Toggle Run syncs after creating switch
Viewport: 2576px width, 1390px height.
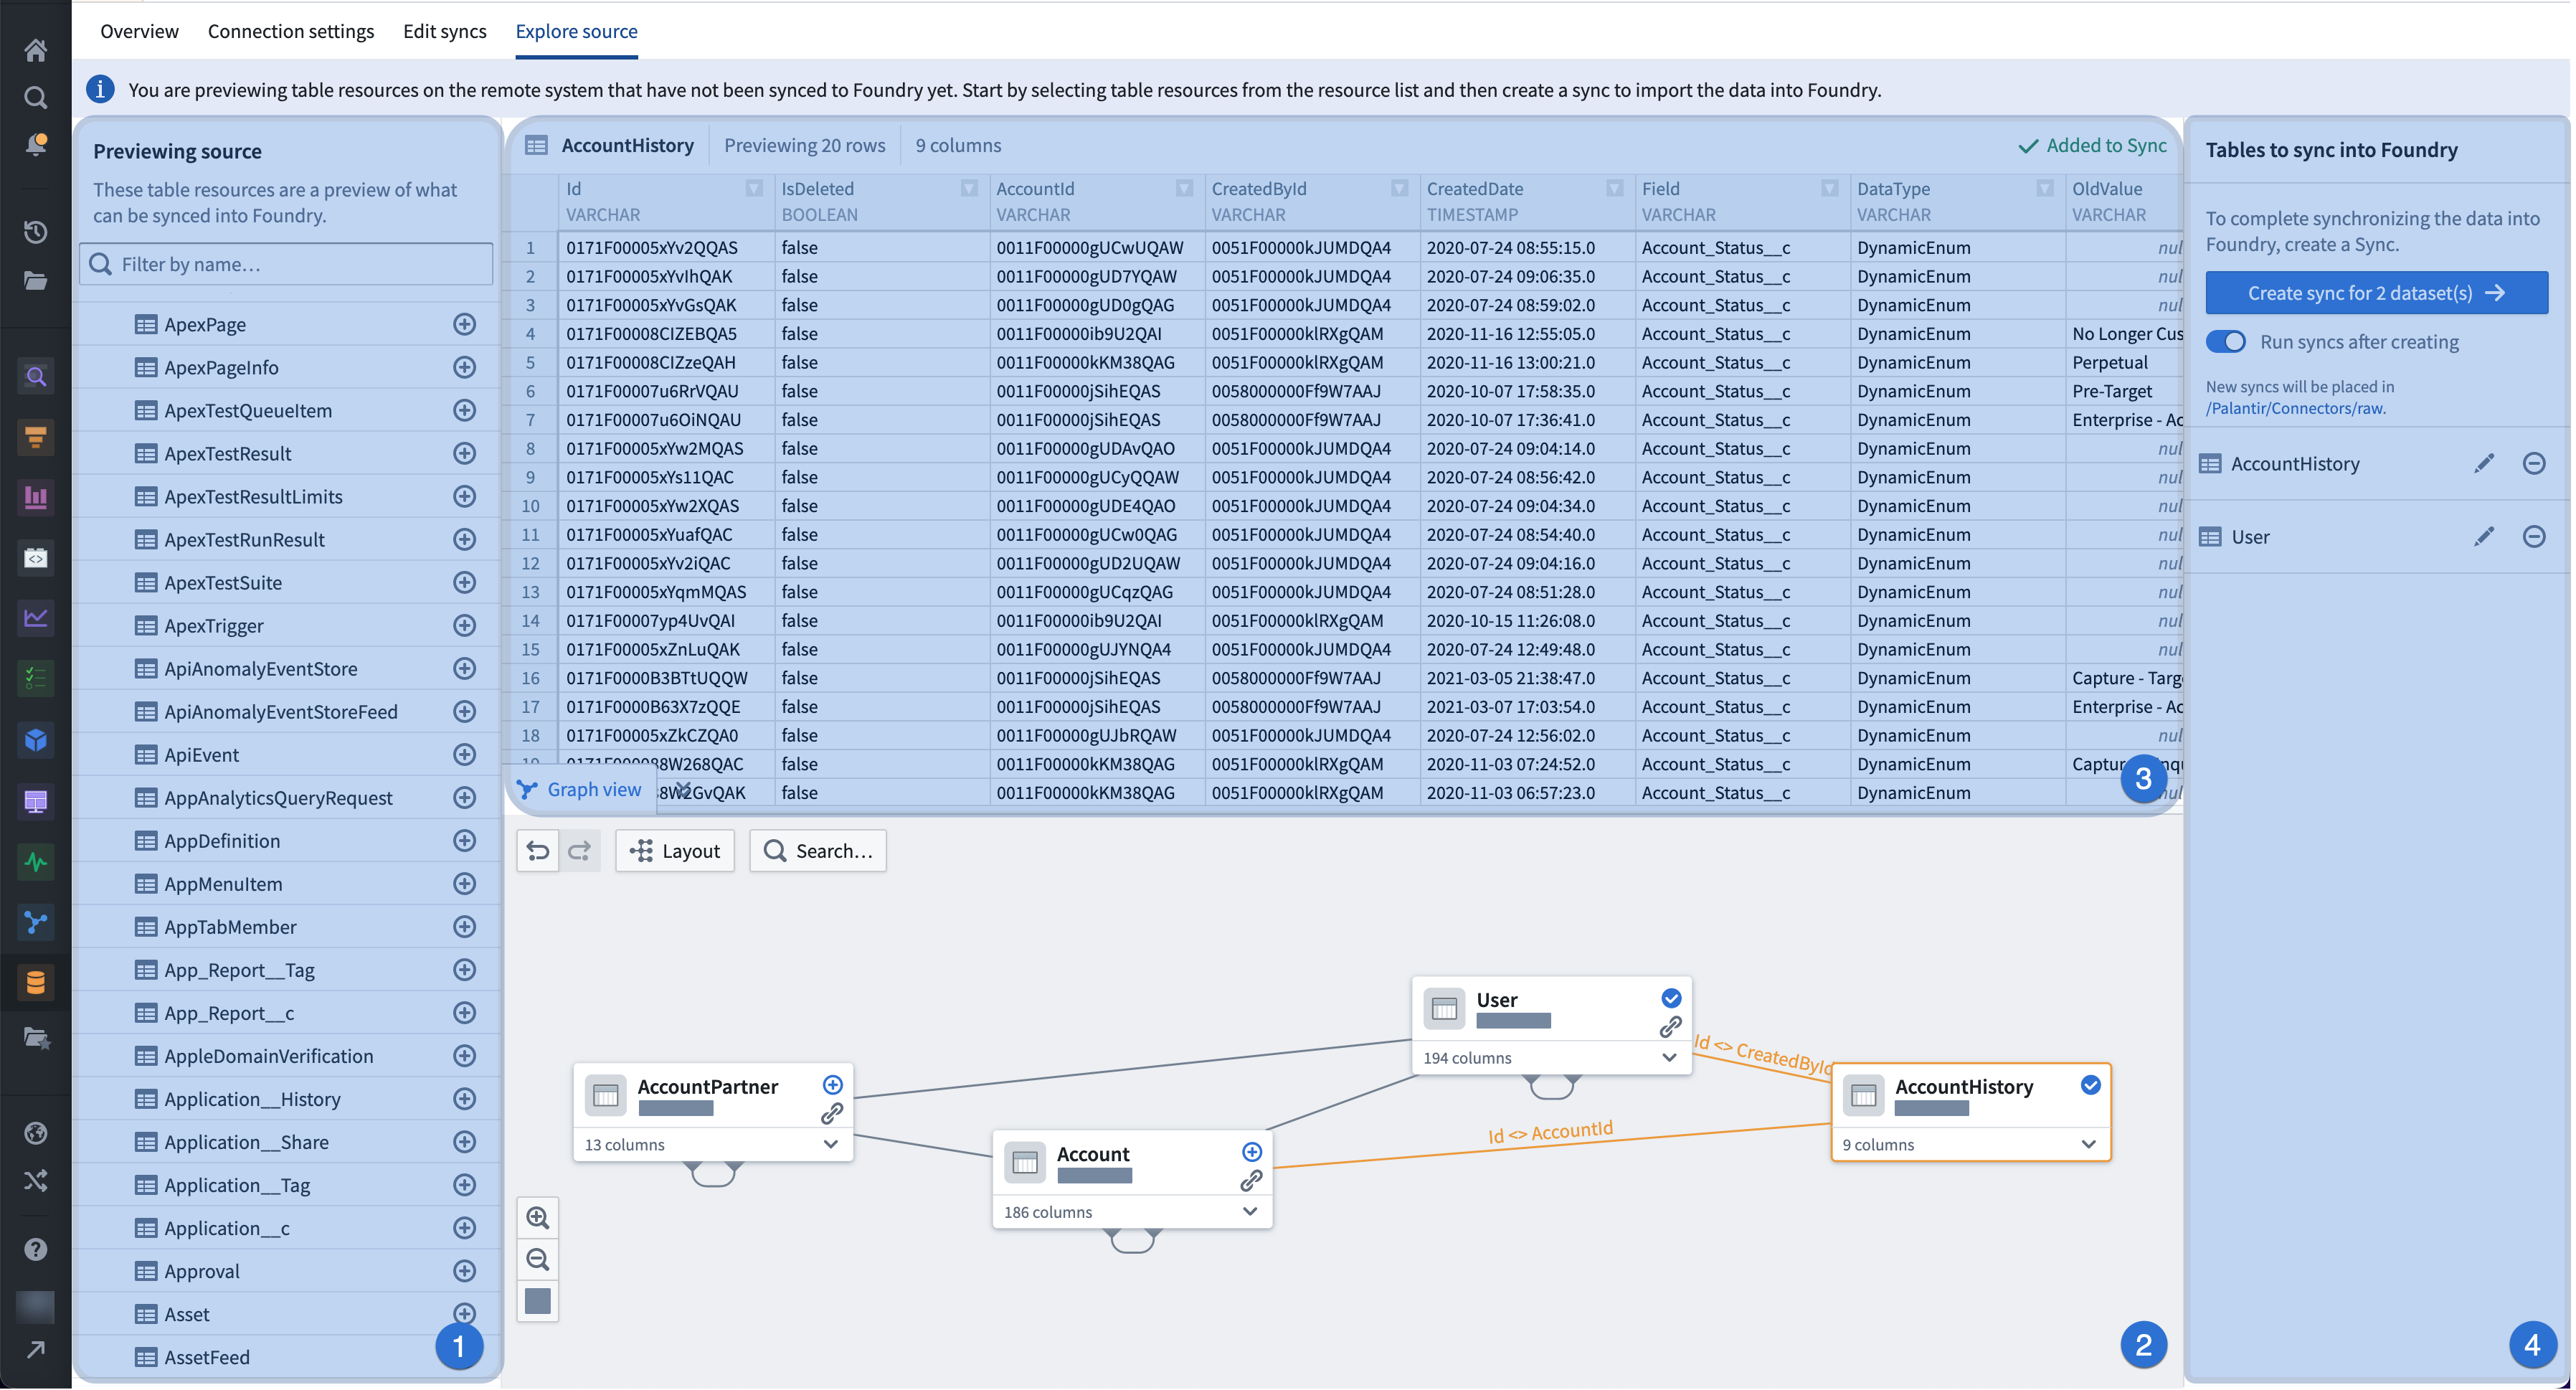click(x=2226, y=341)
